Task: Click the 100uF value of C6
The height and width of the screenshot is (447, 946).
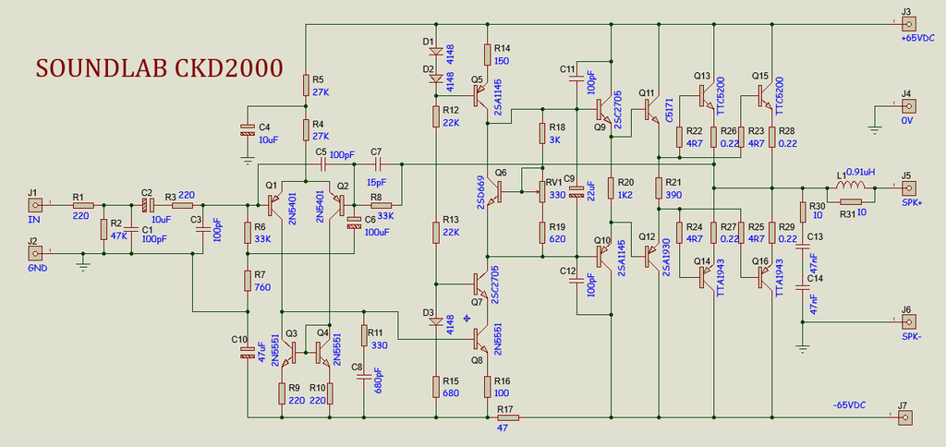Action: click(x=377, y=232)
